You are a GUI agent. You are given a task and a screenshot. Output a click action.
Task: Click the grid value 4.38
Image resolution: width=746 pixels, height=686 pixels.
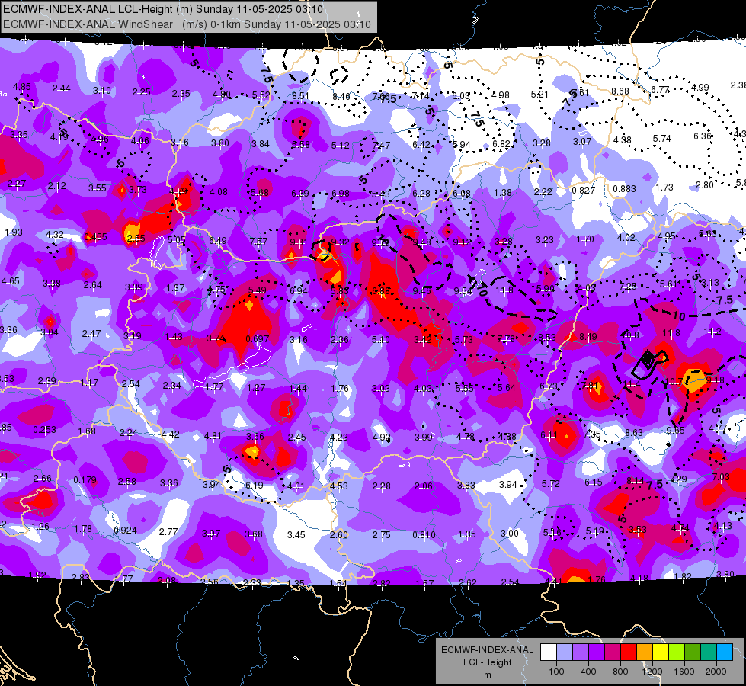[x=622, y=139]
